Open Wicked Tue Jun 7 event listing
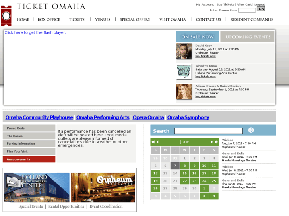The width and height of the screenshot is (289, 216). 239,143
